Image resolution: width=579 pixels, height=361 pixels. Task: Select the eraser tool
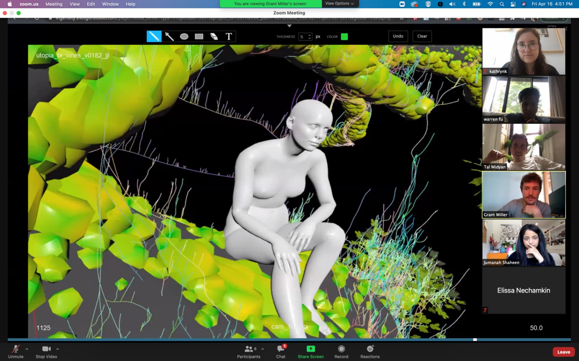click(214, 36)
